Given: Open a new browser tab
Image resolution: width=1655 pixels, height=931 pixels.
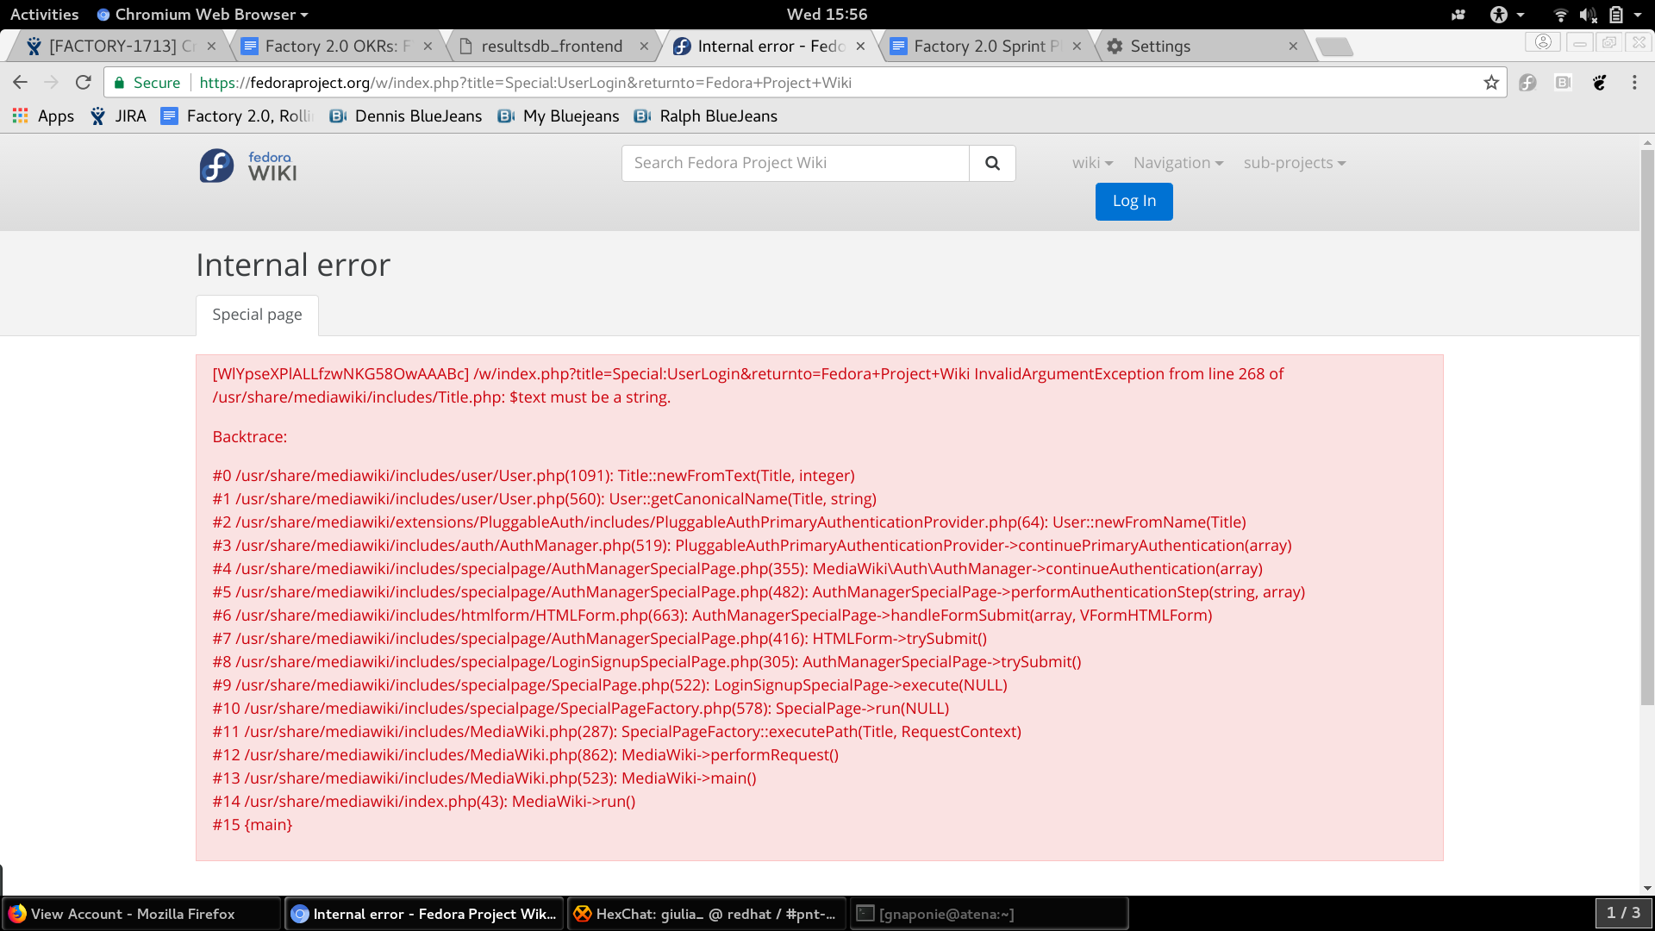Looking at the screenshot, I should click(x=1334, y=47).
